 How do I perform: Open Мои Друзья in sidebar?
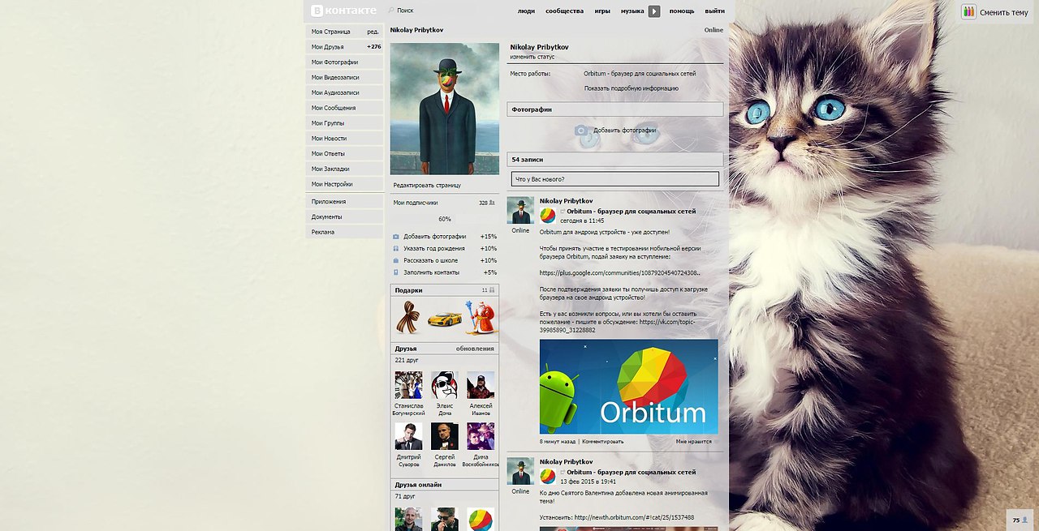(x=345, y=47)
